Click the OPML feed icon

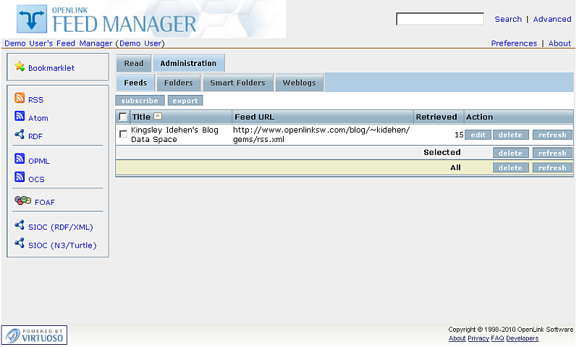tap(20, 159)
